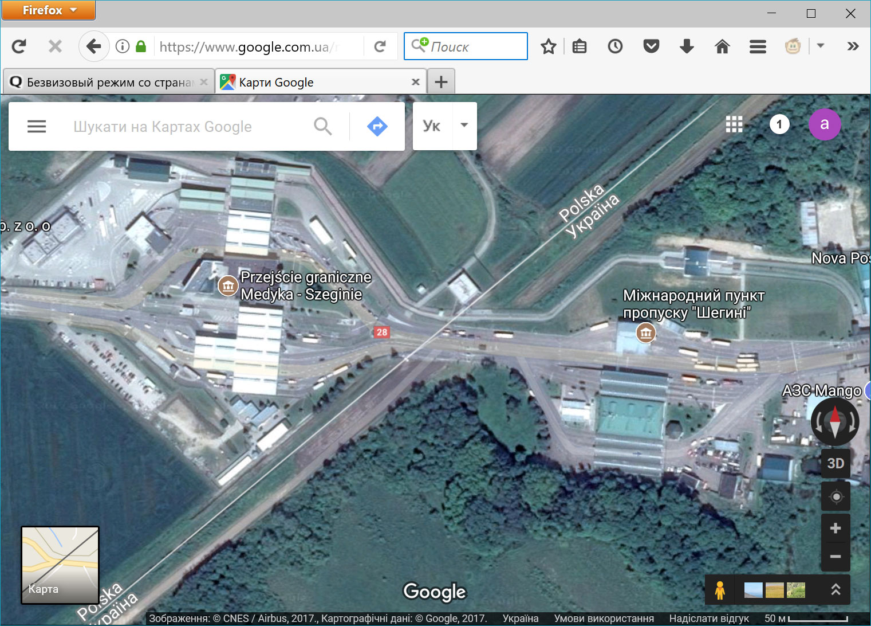Expand the imagery strip with double chevron
Viewport: 871px width, 626px height.
coord(835,589)
